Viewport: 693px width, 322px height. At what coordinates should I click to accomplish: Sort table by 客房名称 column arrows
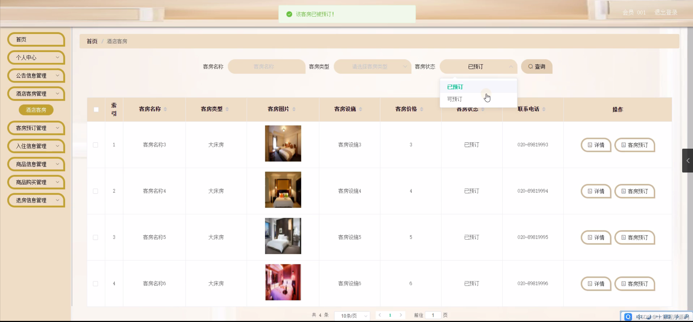pos(165,109)
